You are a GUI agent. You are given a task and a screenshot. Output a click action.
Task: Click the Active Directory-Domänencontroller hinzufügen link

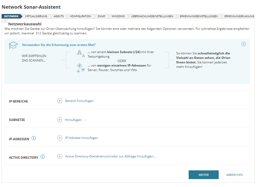[110, 156]
